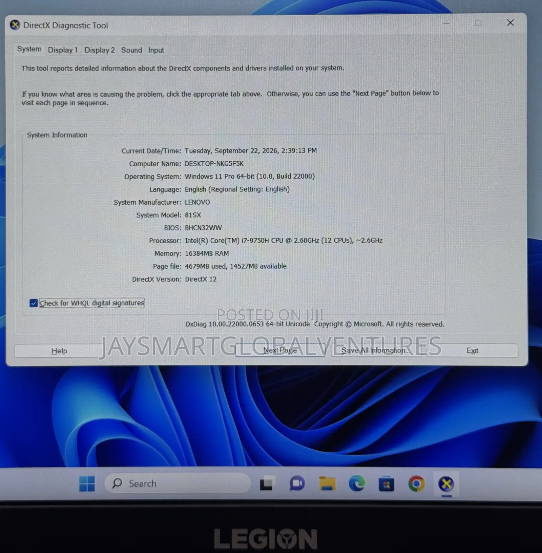
Task: Select the System tab
Action: point(29,49)
